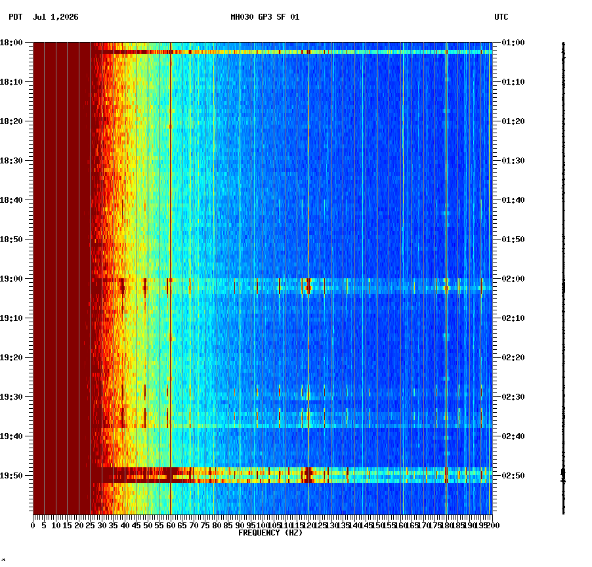Image resolution: width=592 pixels, height=567 pixels.
Task: Click the '75' frequency axis label
Action: click(205, 526)
